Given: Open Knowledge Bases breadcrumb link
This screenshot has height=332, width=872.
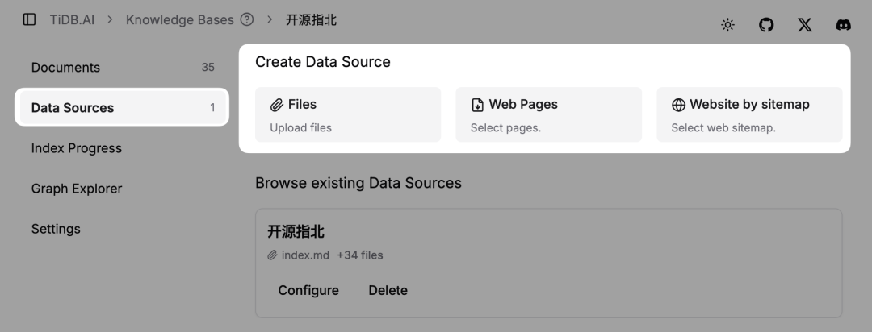Looking at the screenshot, I should [x=180, y=19].
